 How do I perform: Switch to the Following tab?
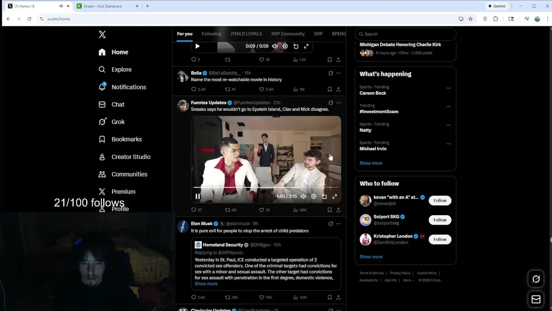[x=211, y=34]
